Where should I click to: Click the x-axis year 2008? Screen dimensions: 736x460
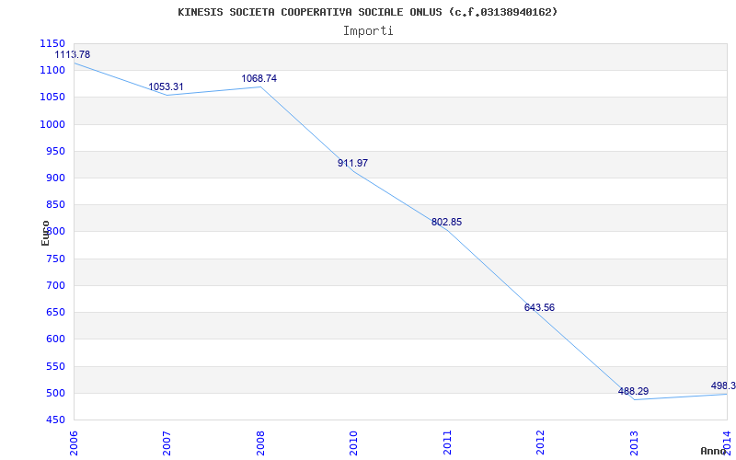point(260,443)
